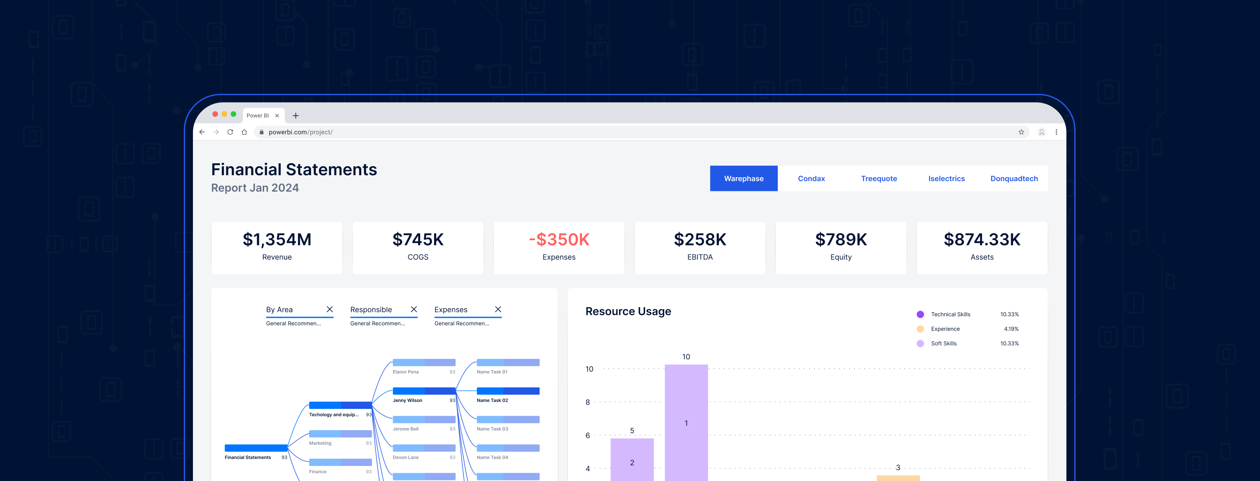Click the Technical Skills purple legend dot
This screenshot has height=481, width=1260.
click(x=920, y=315)
